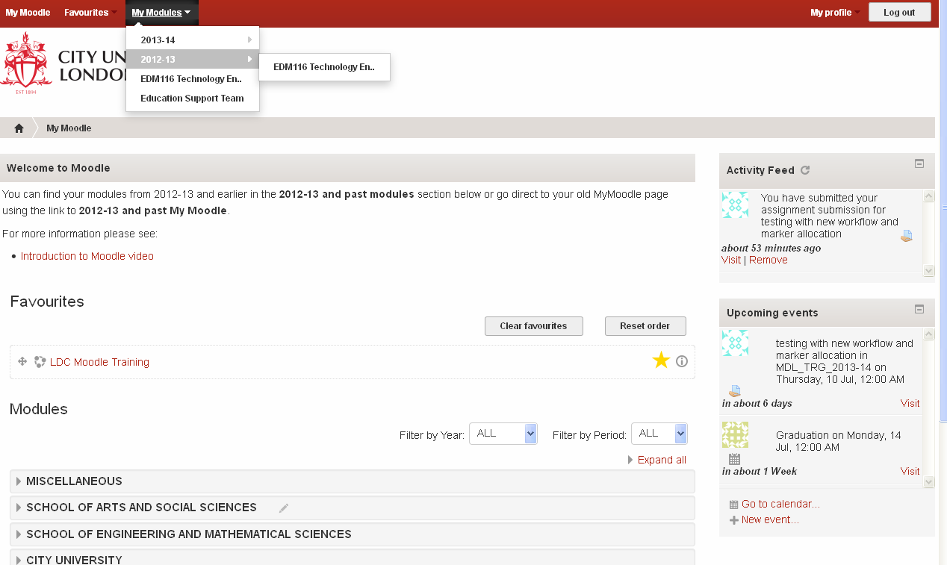The height and width of the screenshot is (565, 947).
Task: Open the My Modules menu
Action: pos(161,13)
